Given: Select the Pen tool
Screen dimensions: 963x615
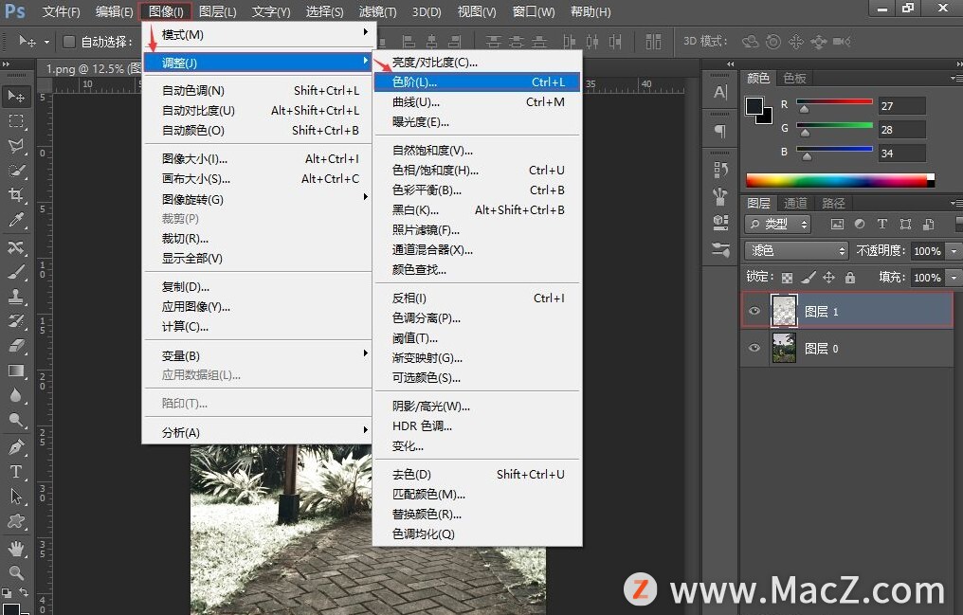Looking at the screenshot, I should tap(16, 447).
